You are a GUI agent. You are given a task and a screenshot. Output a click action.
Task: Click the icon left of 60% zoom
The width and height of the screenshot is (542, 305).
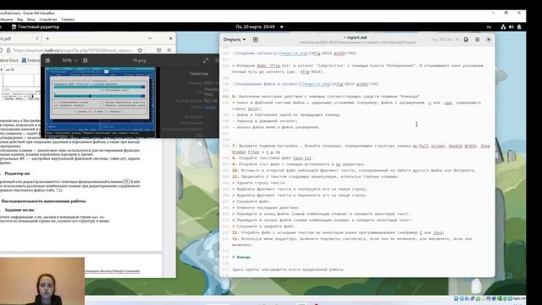(47, 60)
